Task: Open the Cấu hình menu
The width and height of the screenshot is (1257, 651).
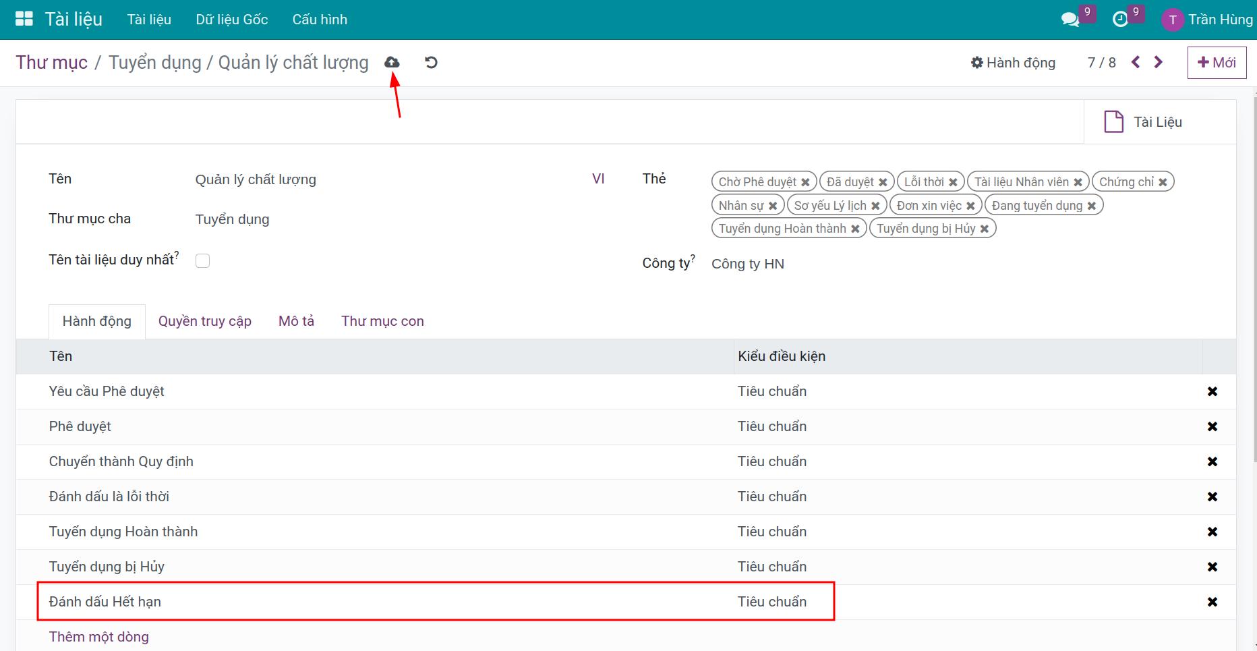Action: (320, 20)
